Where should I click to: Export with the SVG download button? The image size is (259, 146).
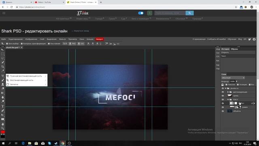81,44
